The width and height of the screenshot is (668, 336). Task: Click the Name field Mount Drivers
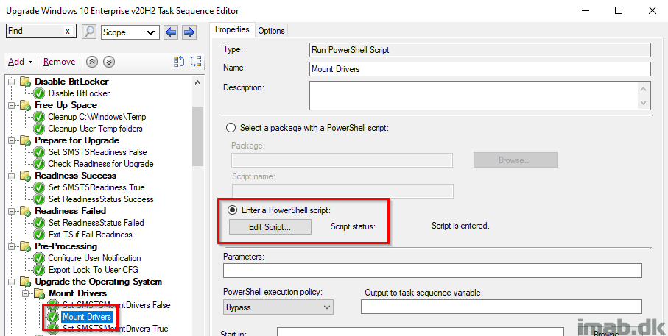[480, 69]
